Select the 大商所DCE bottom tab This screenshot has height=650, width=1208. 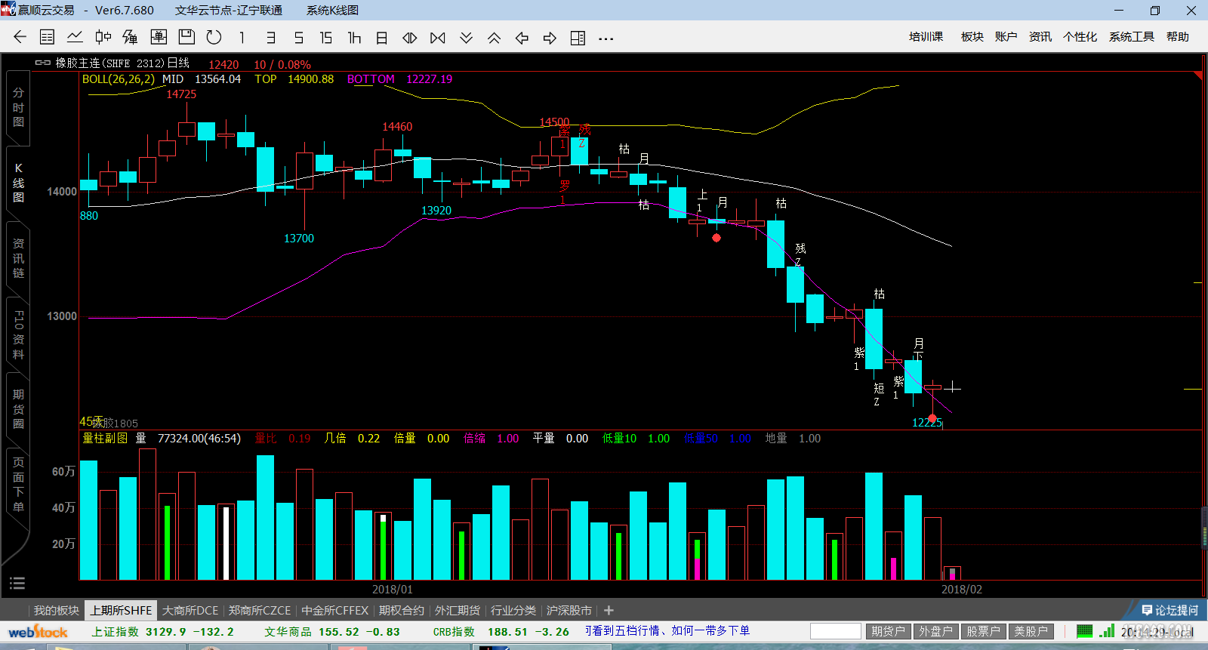[x=190, y=610]
